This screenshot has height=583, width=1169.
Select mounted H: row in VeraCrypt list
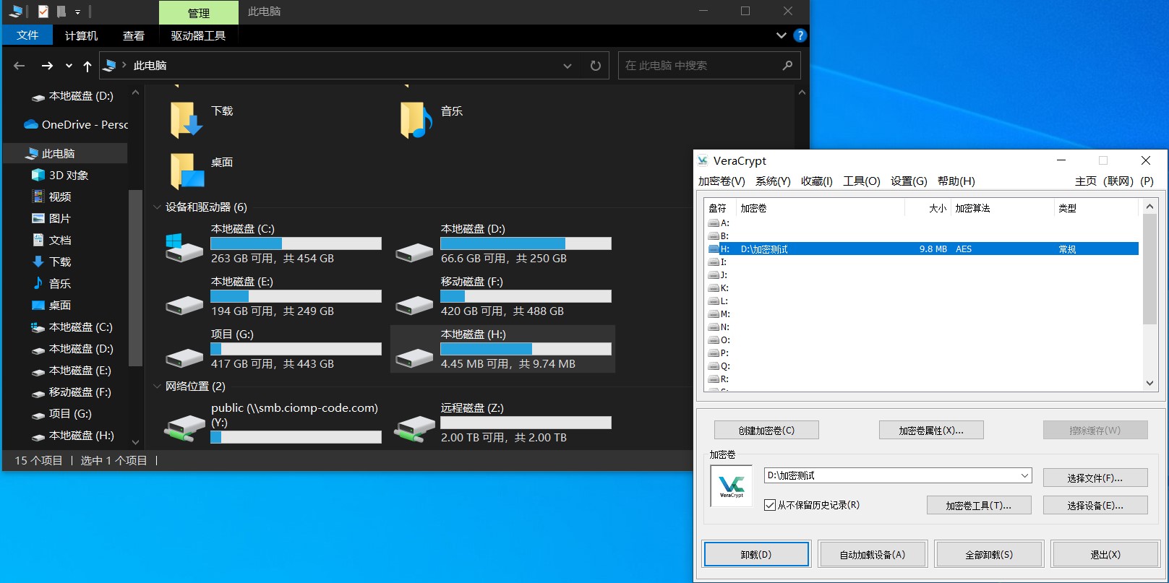click(x=922, y=249)
